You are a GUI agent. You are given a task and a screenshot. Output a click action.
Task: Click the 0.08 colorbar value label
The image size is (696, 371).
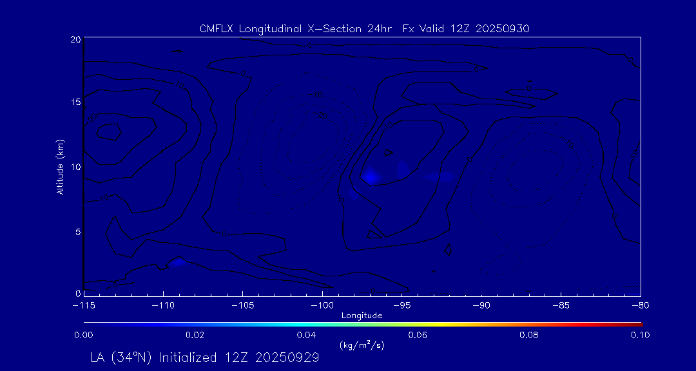(x=529, y=335)
